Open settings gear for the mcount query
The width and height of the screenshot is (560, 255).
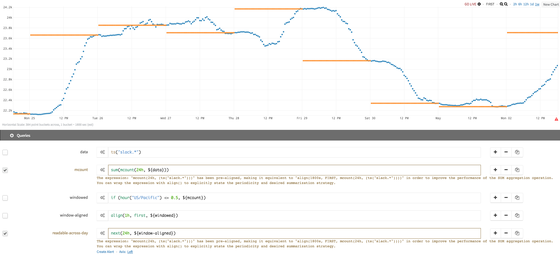click(103, 170)
